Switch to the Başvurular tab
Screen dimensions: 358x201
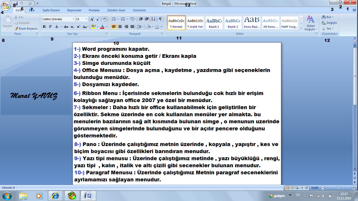coord(74,10)
